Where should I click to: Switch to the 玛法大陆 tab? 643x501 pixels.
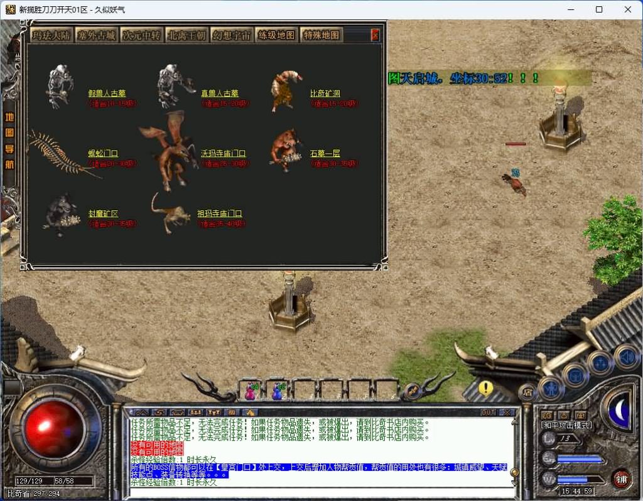[x=51, y=35]
